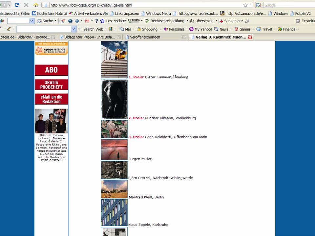
Task: Open the 1. Preis staircase scooter thumbnail
Action: [114, 59]
